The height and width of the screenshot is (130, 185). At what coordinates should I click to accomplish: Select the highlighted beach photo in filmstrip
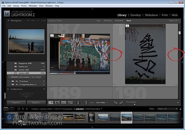(x=126, y=117)
